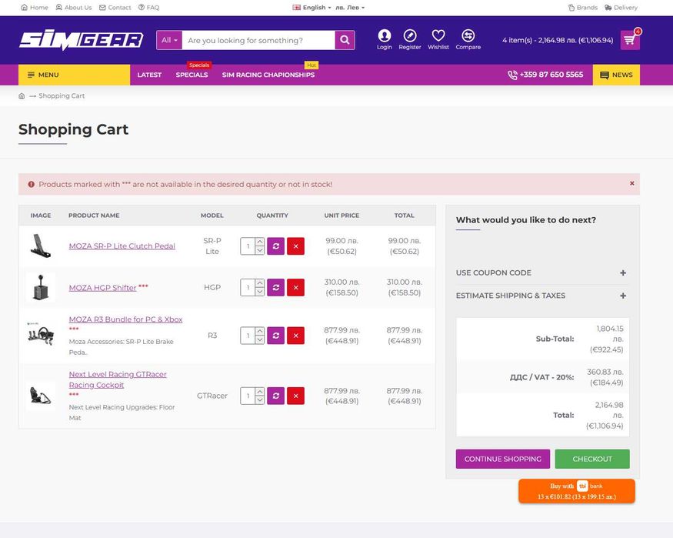Open About Us page

click(x=74, y=7)
